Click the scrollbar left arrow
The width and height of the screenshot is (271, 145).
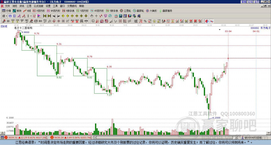coord(95,138)
